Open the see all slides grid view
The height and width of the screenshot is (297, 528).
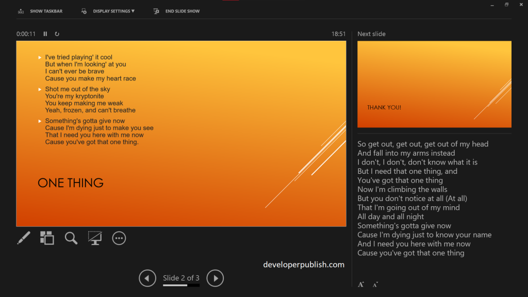[47, 238]
